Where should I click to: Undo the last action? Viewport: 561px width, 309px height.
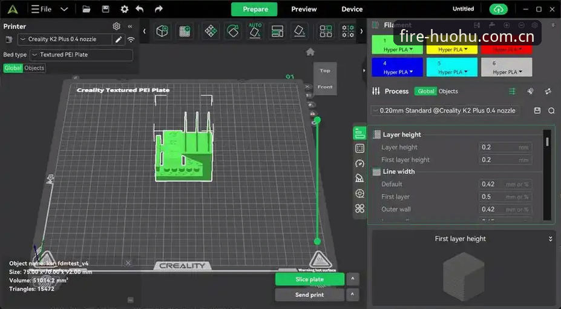[x=140, y=9]
